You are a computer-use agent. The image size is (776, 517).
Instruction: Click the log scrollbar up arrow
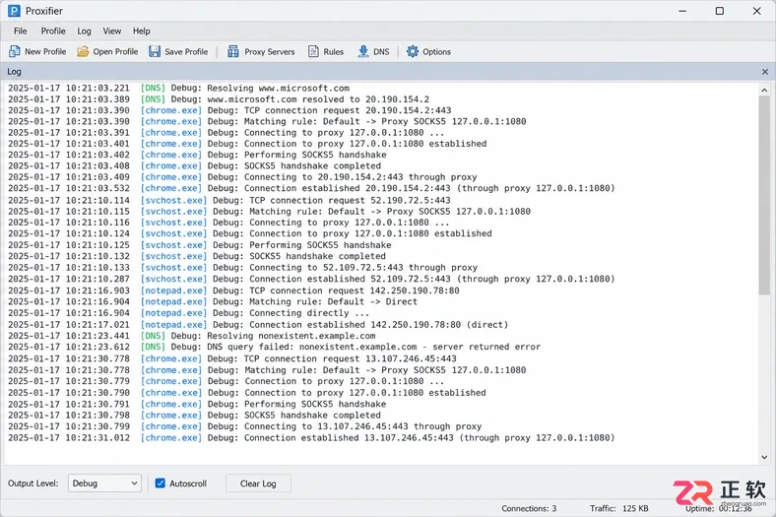pyautogui.click(x=764, y=90)
